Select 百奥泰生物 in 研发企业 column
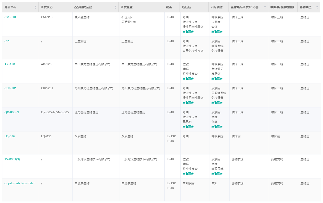This screenshot has width=323, height=203. coord(129,183)
